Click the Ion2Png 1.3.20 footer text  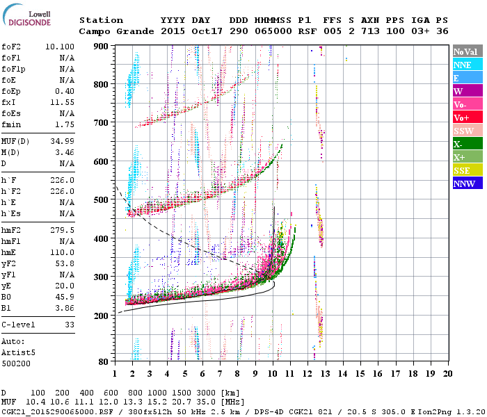(452, 412)
